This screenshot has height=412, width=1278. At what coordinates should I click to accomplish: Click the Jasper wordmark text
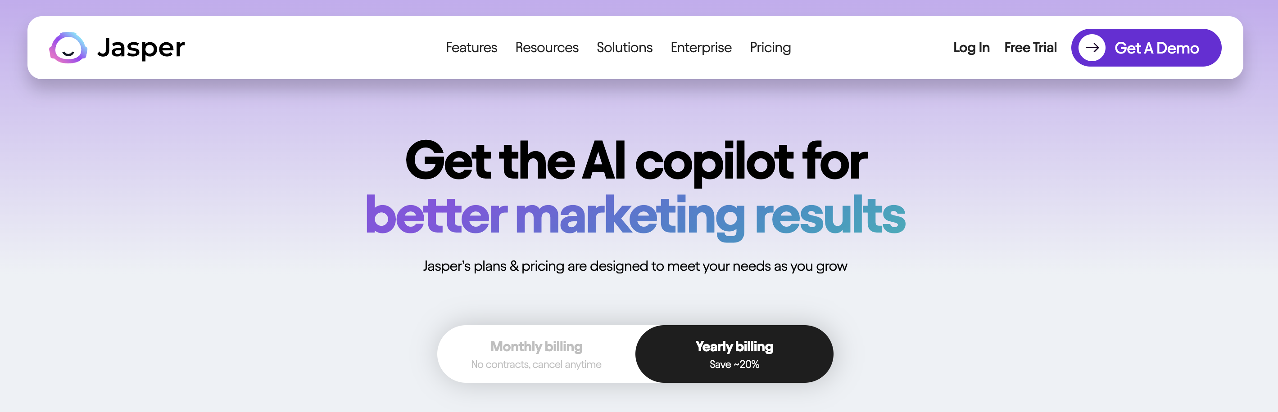click(x=141, y=48)
